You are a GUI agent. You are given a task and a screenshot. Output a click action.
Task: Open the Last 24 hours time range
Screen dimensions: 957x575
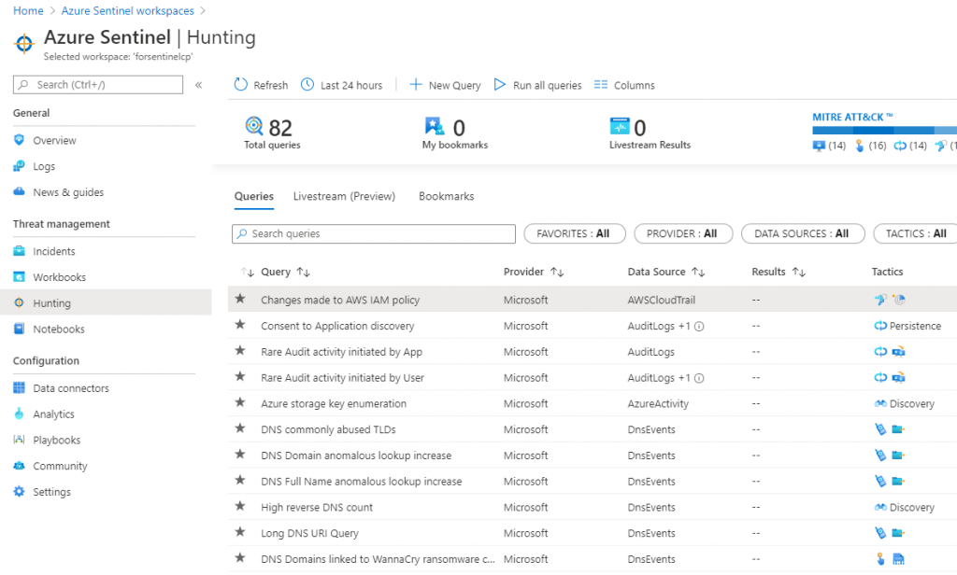pyautogui.click(x=342, y=85)
